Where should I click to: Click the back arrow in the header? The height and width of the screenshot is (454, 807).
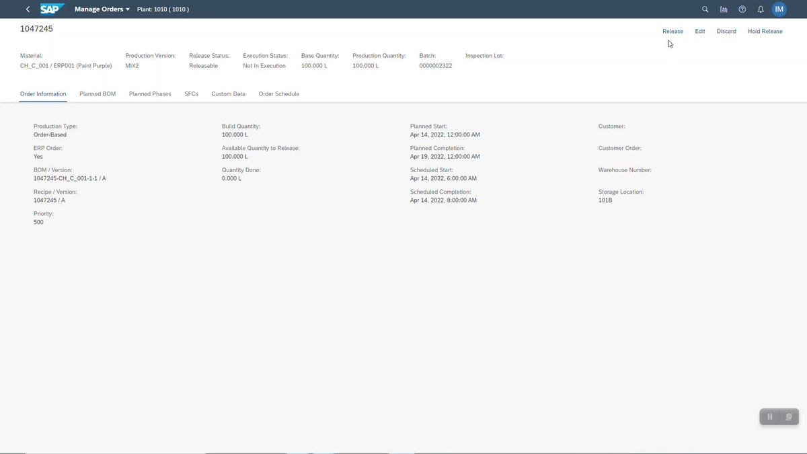pos(28,9)
